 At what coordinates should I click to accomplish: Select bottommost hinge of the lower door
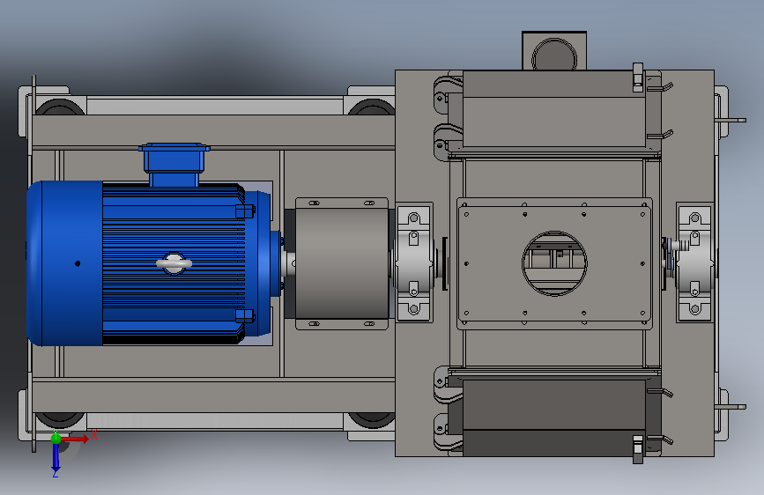coord(446,432)
